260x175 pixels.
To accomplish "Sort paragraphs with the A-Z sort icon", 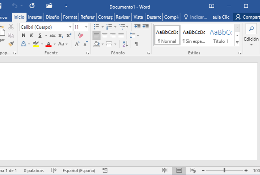I will pyautogui.click(x=125, y=44).
